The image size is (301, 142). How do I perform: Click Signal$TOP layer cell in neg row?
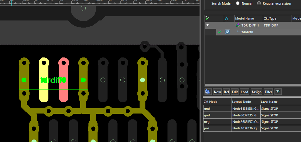pos(280,122)
